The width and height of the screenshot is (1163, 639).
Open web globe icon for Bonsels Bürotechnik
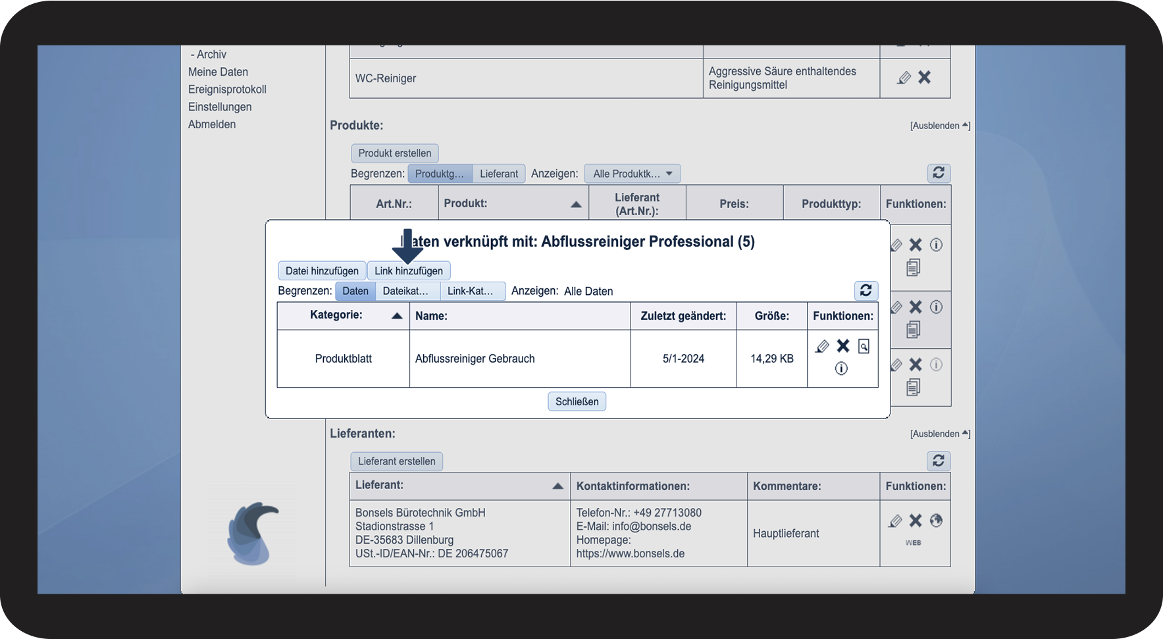click(x=936, y=521)
